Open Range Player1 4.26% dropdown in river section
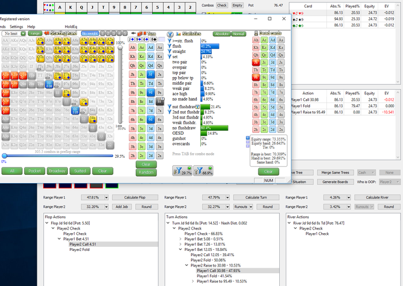This screenshot has width=403, height=286. point(348,197)
